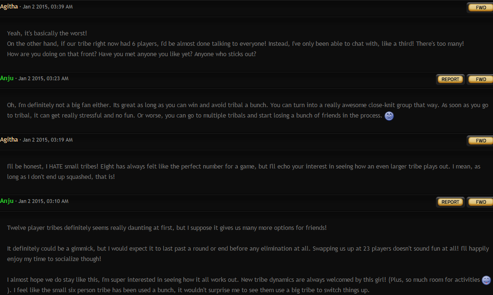This screenshot has height=295, width=493.
Task: Click the sad face emoji in Anju's message
Action: coord(389,116)
